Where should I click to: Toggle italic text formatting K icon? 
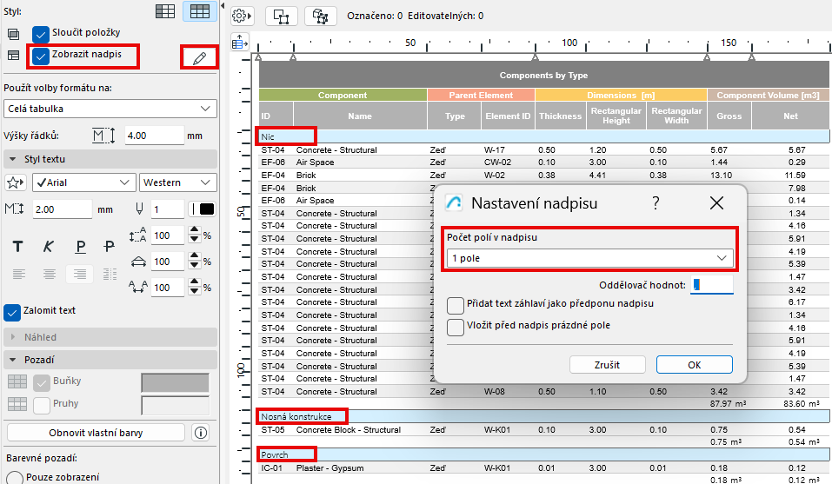(x=49, y=247)
